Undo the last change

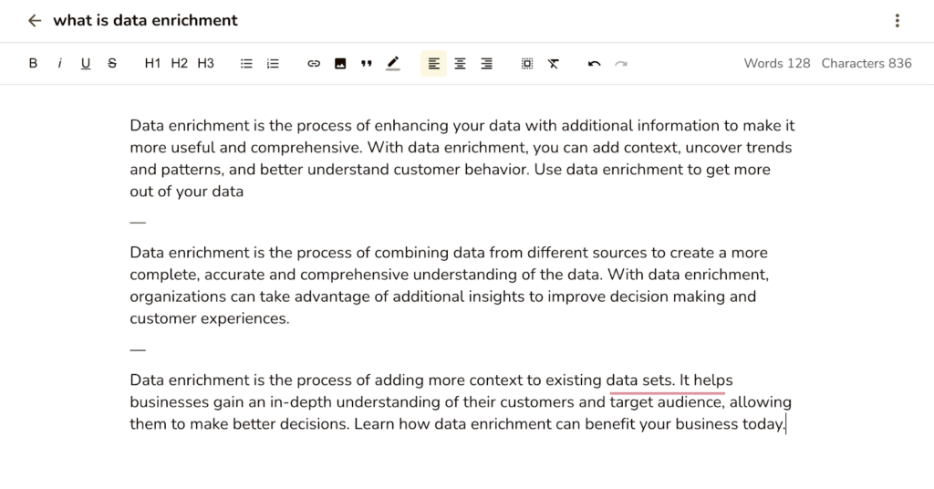[x=595, y=64]
